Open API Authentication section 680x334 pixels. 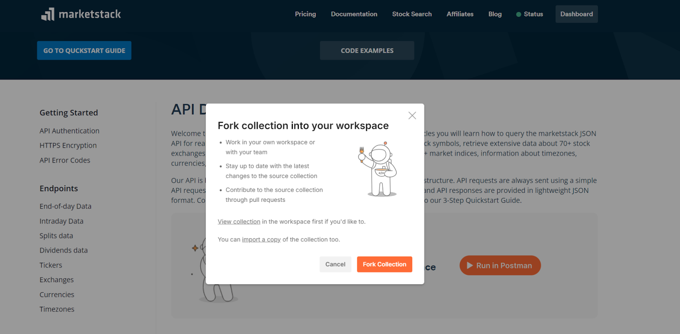(x=69, y=131)
